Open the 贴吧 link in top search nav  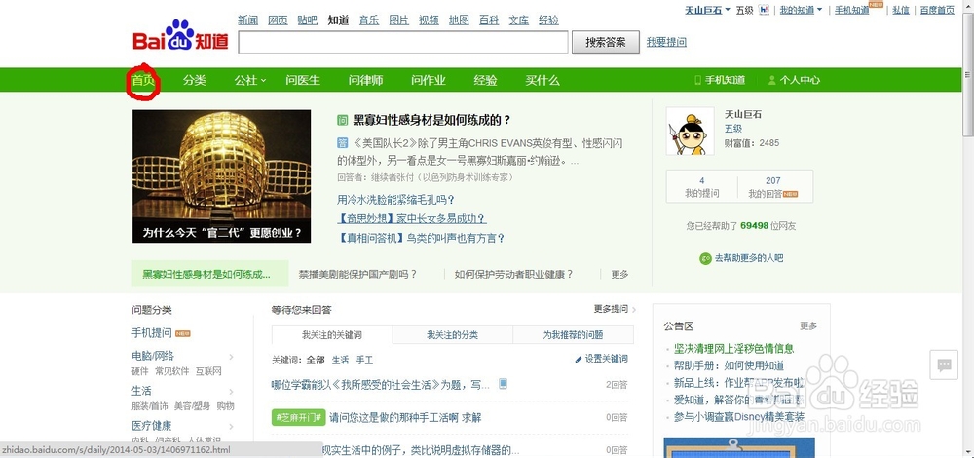(308, 19)
